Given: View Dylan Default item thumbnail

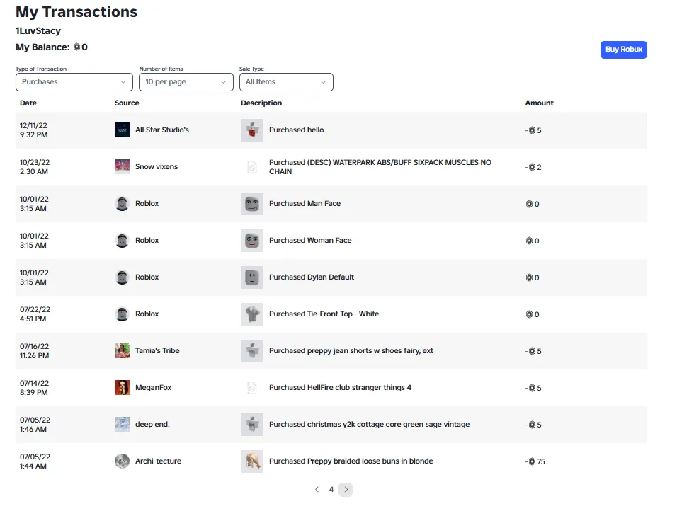Looking at the screenshot, I should (252, 277).
